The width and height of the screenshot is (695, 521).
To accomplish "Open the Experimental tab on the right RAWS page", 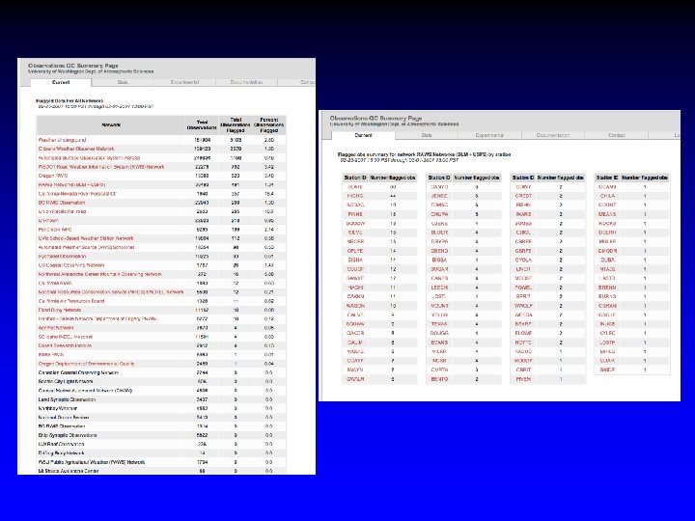I will [x=489, y=135].
